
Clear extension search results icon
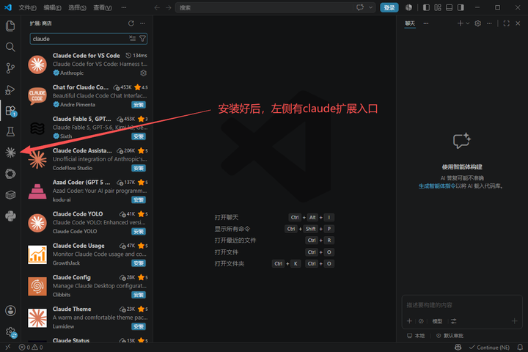(133, 39)
